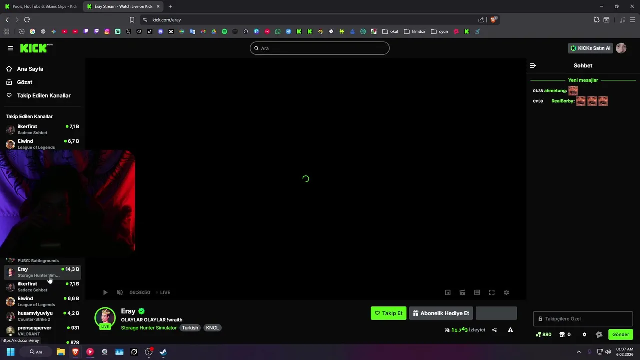Open a new browser tab
Viewport: 640px width, 360px height.
click(170, 6)
